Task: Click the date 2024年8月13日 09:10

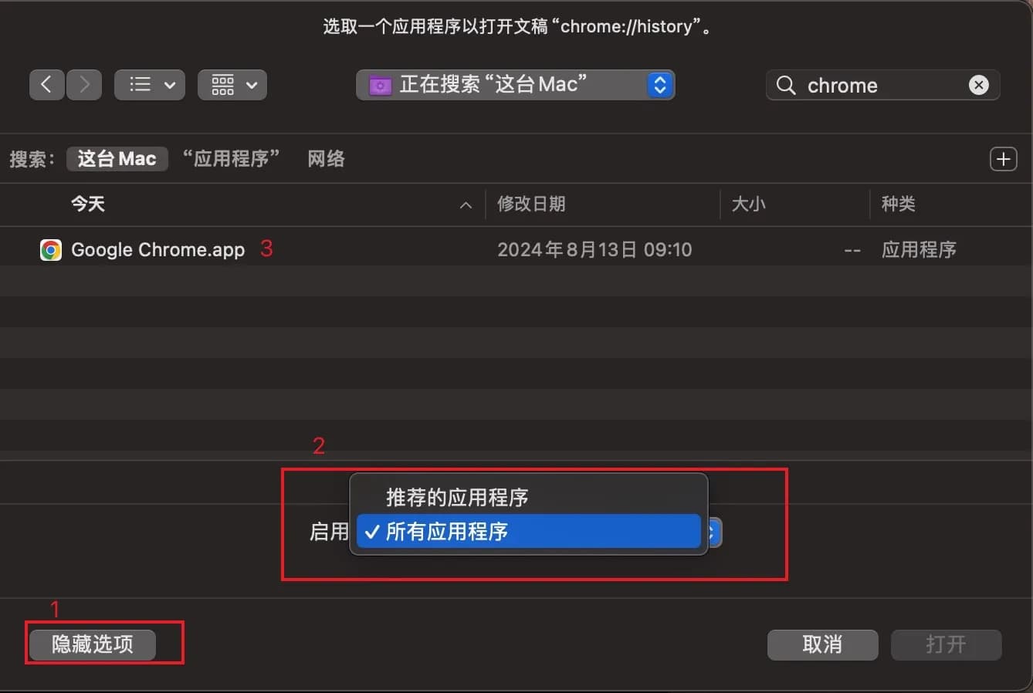Action: point(594,249)
